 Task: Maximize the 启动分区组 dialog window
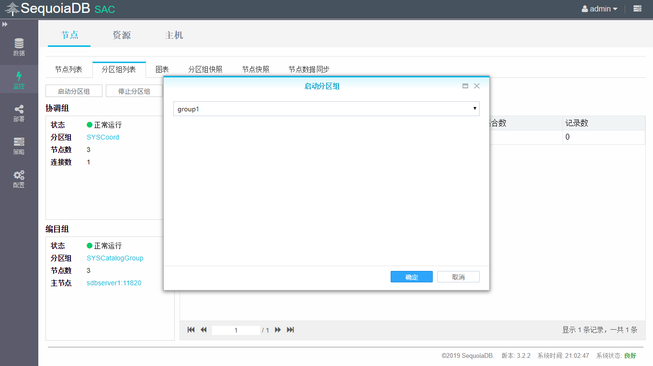click(x=465, y=86)
